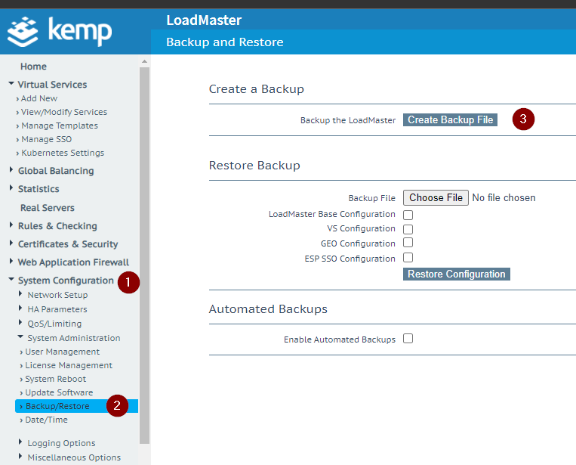
Task: Click sidebar scrollbar up arrow
Action: point(144,61)
